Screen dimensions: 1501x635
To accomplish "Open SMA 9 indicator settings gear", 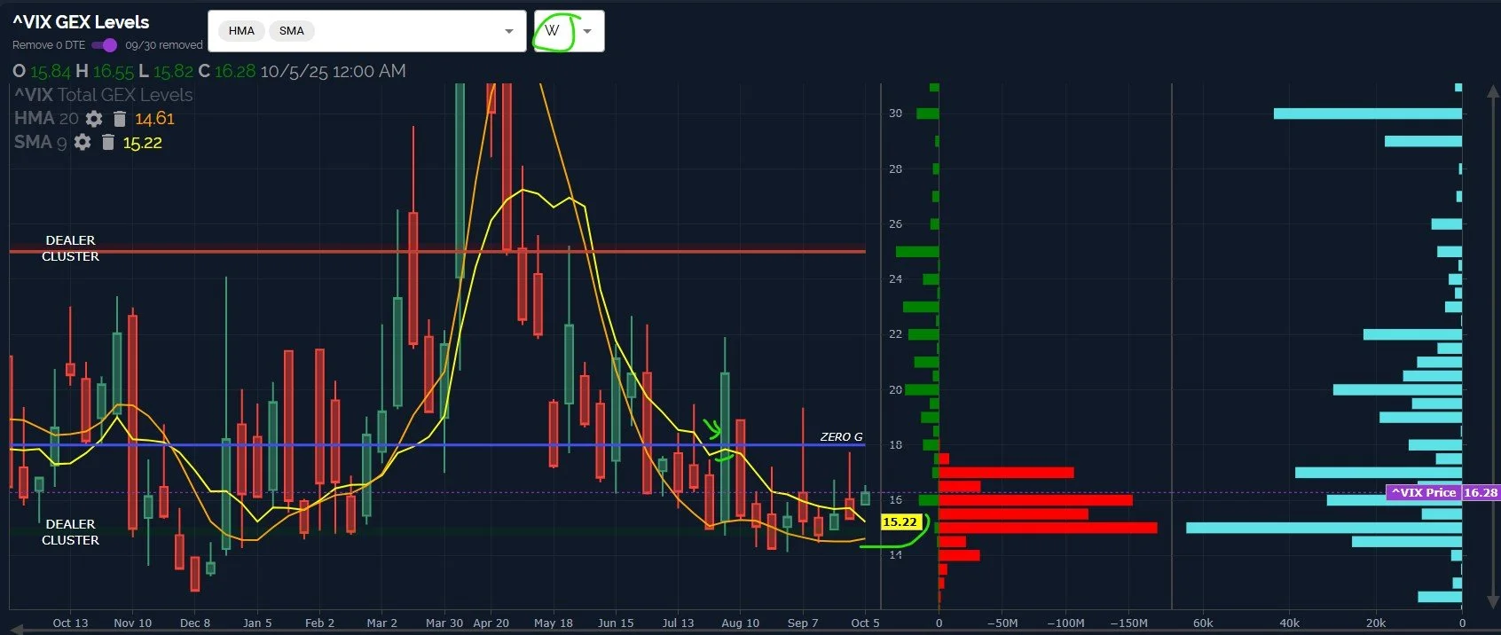I will pos(83,142).
